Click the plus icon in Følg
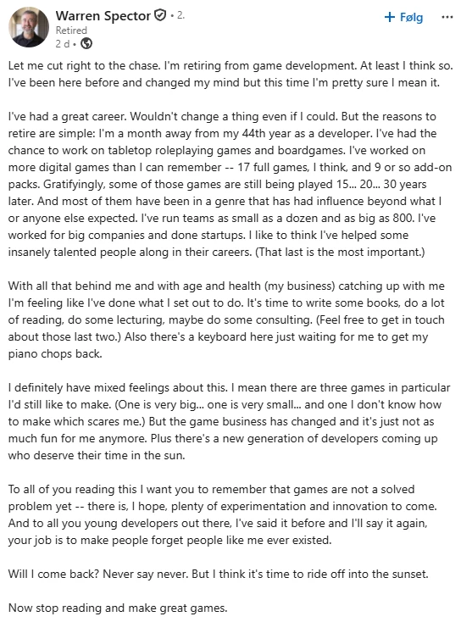 coord(390,17)
